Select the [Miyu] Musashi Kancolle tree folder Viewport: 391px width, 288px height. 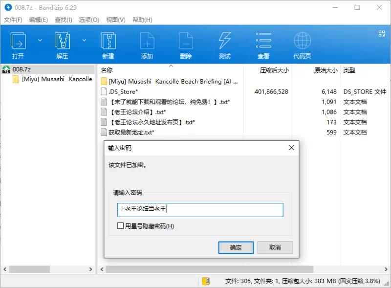point(52,79)
